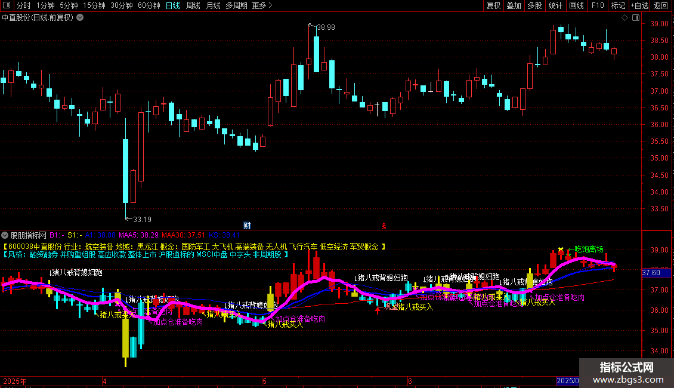Viewport: 674px width, 388px height.
Task: Switch to 周线 weekly chart
Action: point(193,5)
